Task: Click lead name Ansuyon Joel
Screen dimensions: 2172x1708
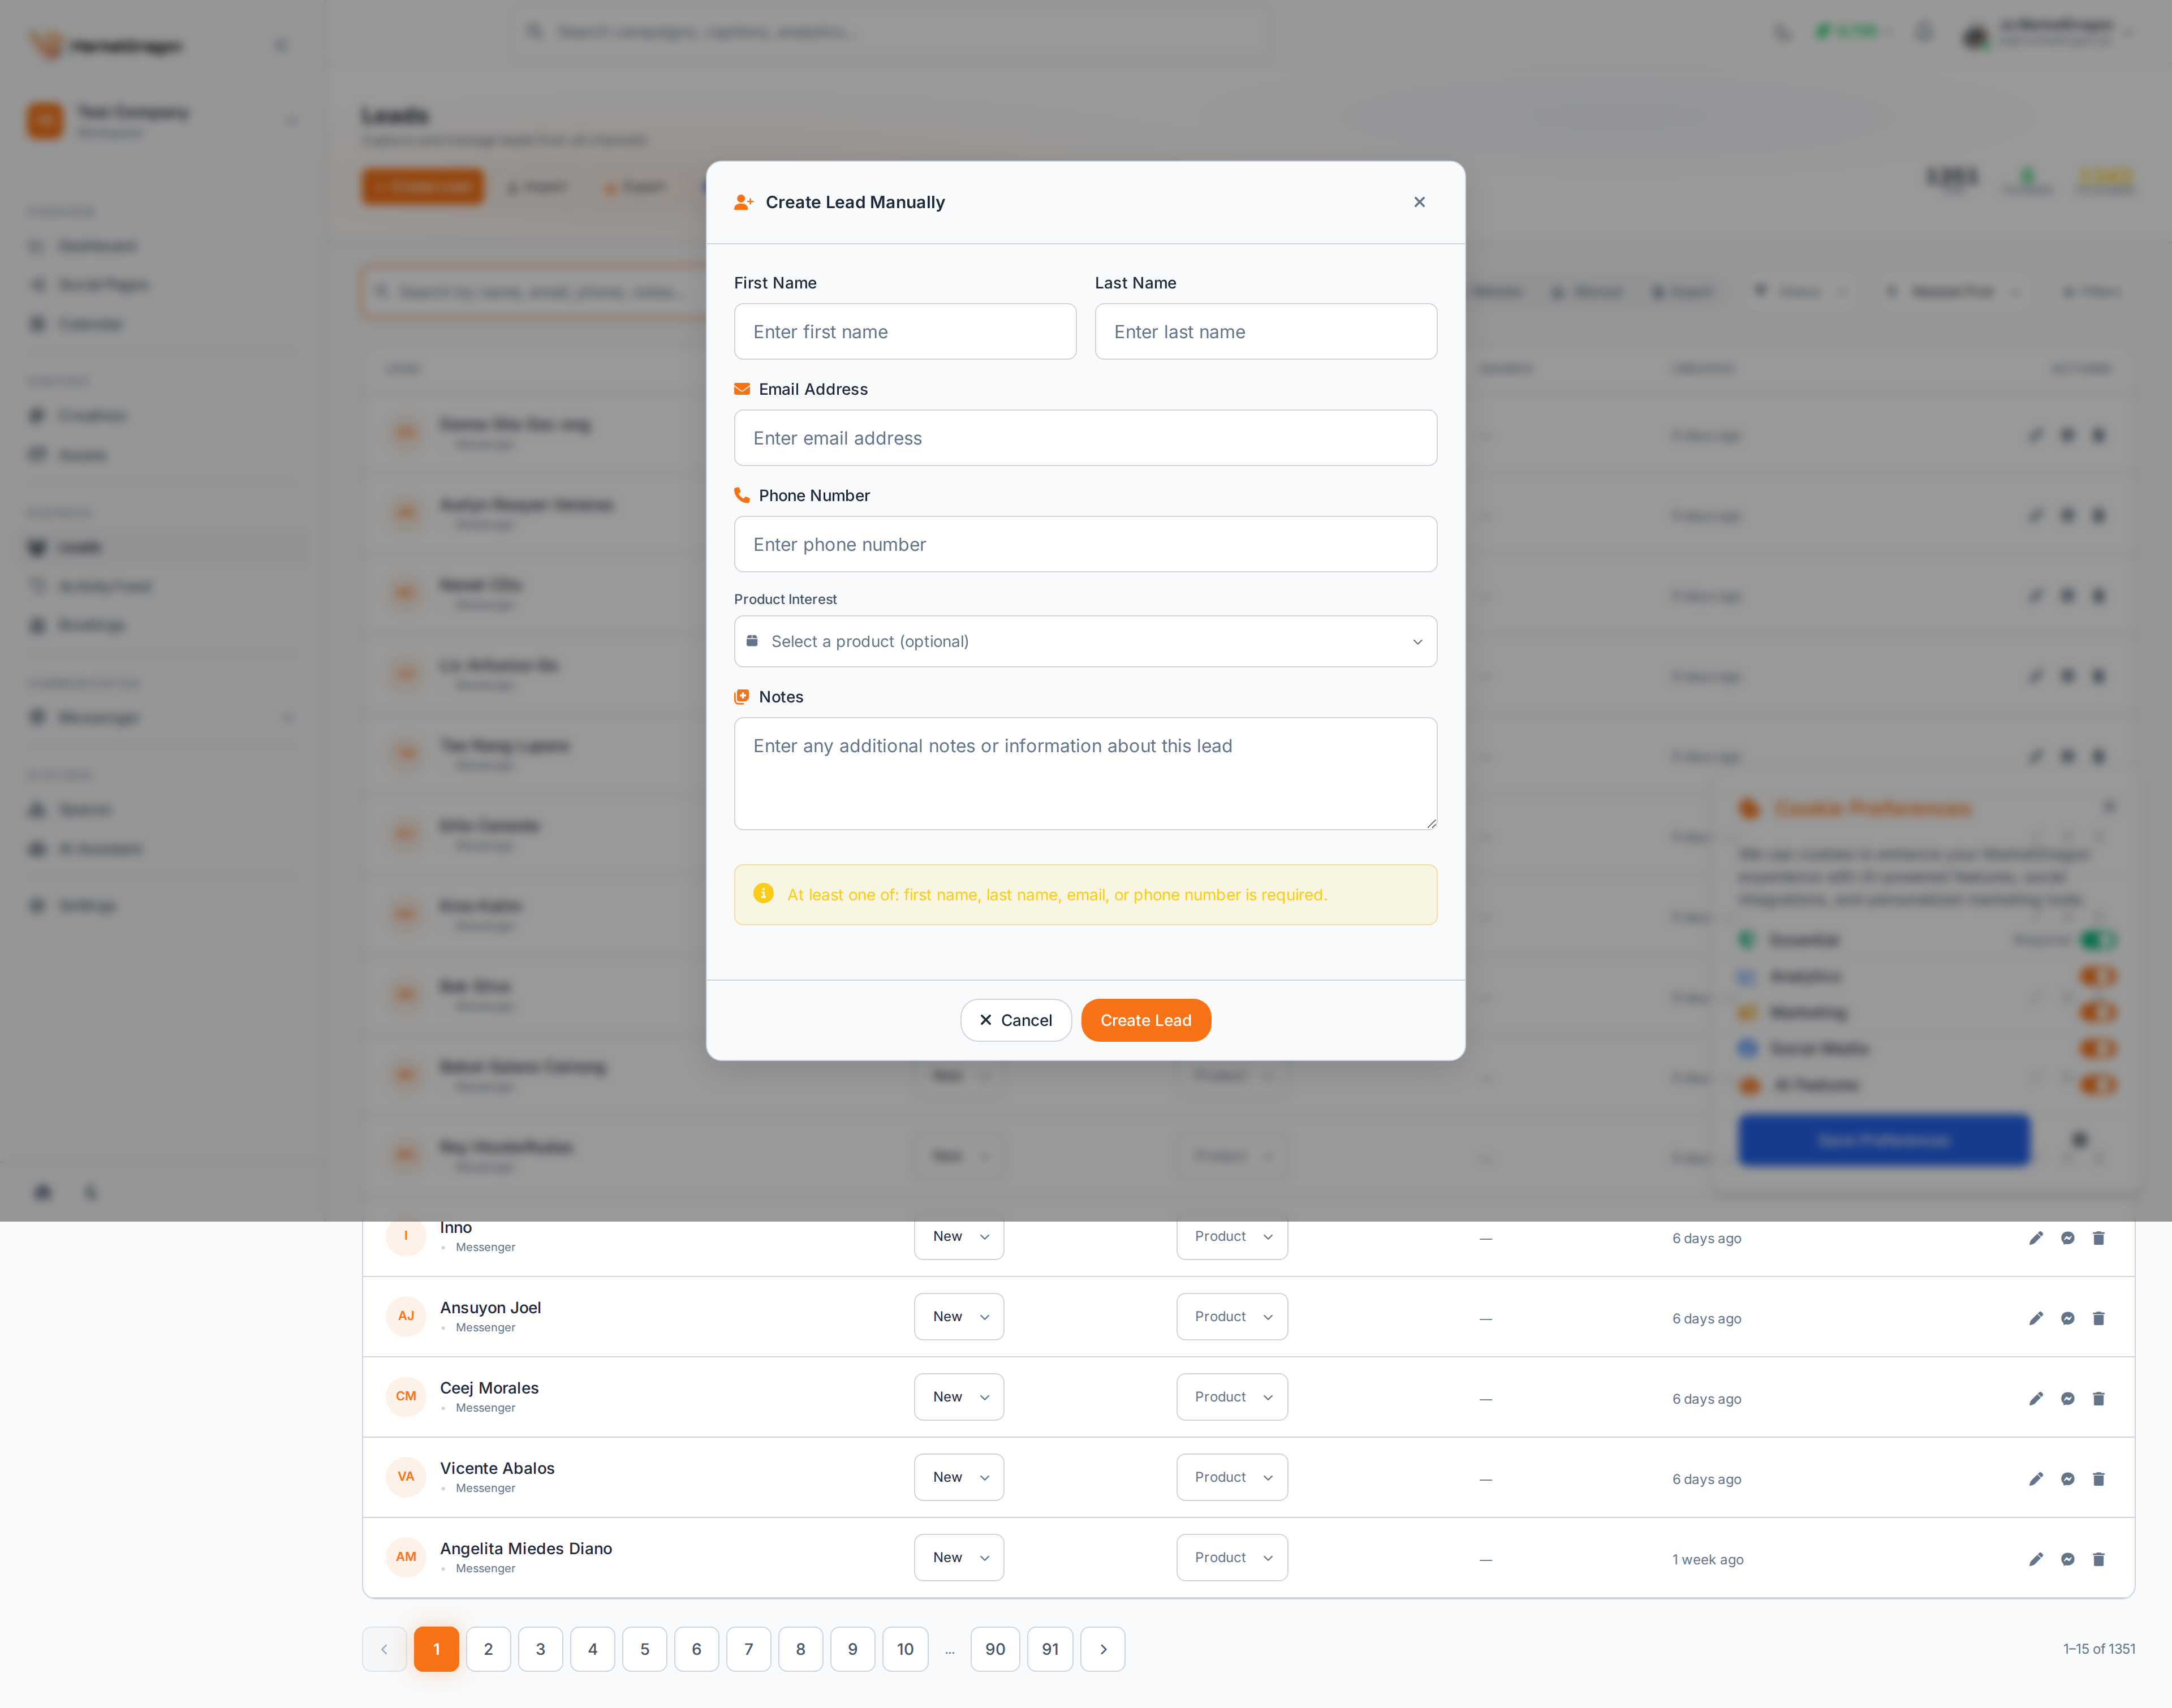Action: coord(490,1307)
